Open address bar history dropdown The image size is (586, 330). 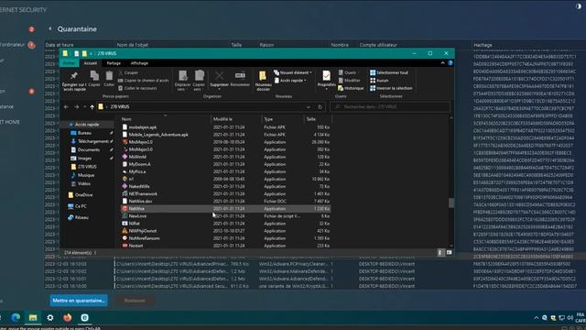(309, 107)
